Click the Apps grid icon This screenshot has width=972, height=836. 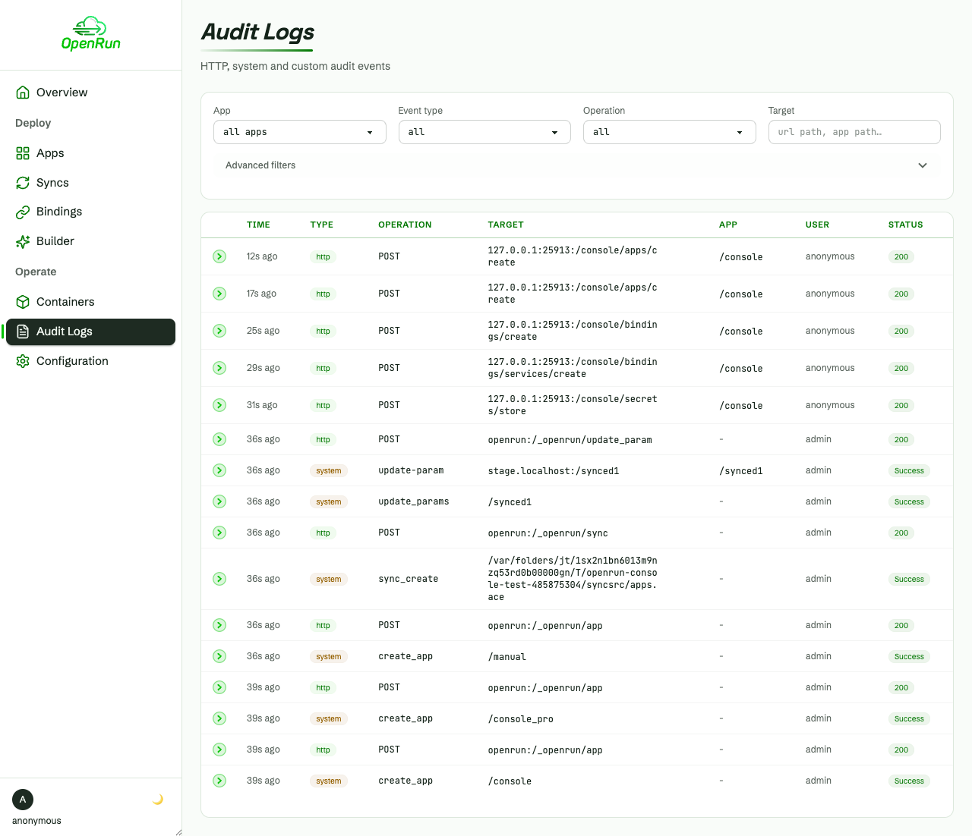pyautogui.click(x=23, y=153)
